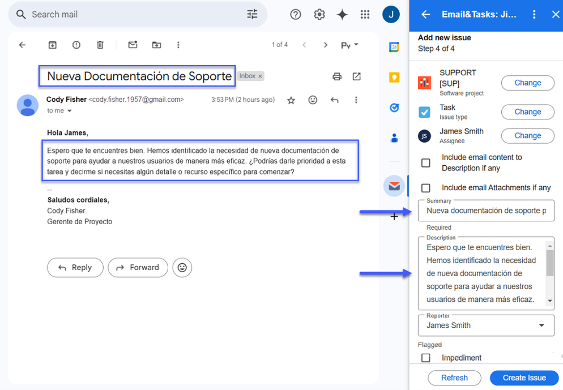Open Gmail settings gear
Screen dimensions: 563x390
click(x=319, y=15)
